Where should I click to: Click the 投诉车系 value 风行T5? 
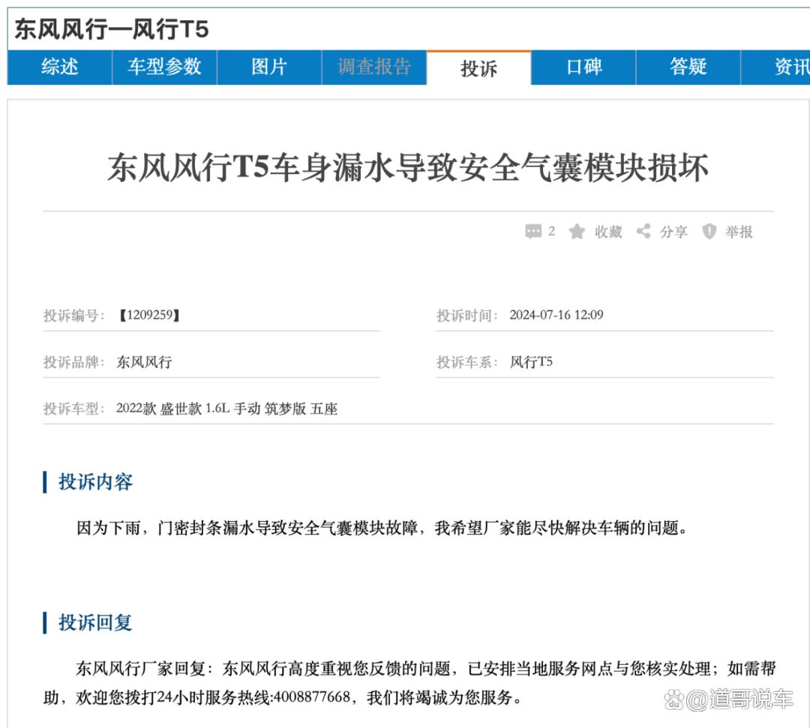click(531, 362)
